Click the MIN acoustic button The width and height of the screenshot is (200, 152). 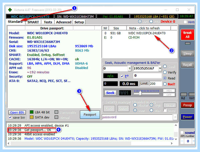169,91
